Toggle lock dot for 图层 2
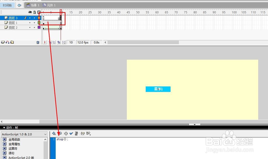268x159 pixels. (x=34, y=28)
